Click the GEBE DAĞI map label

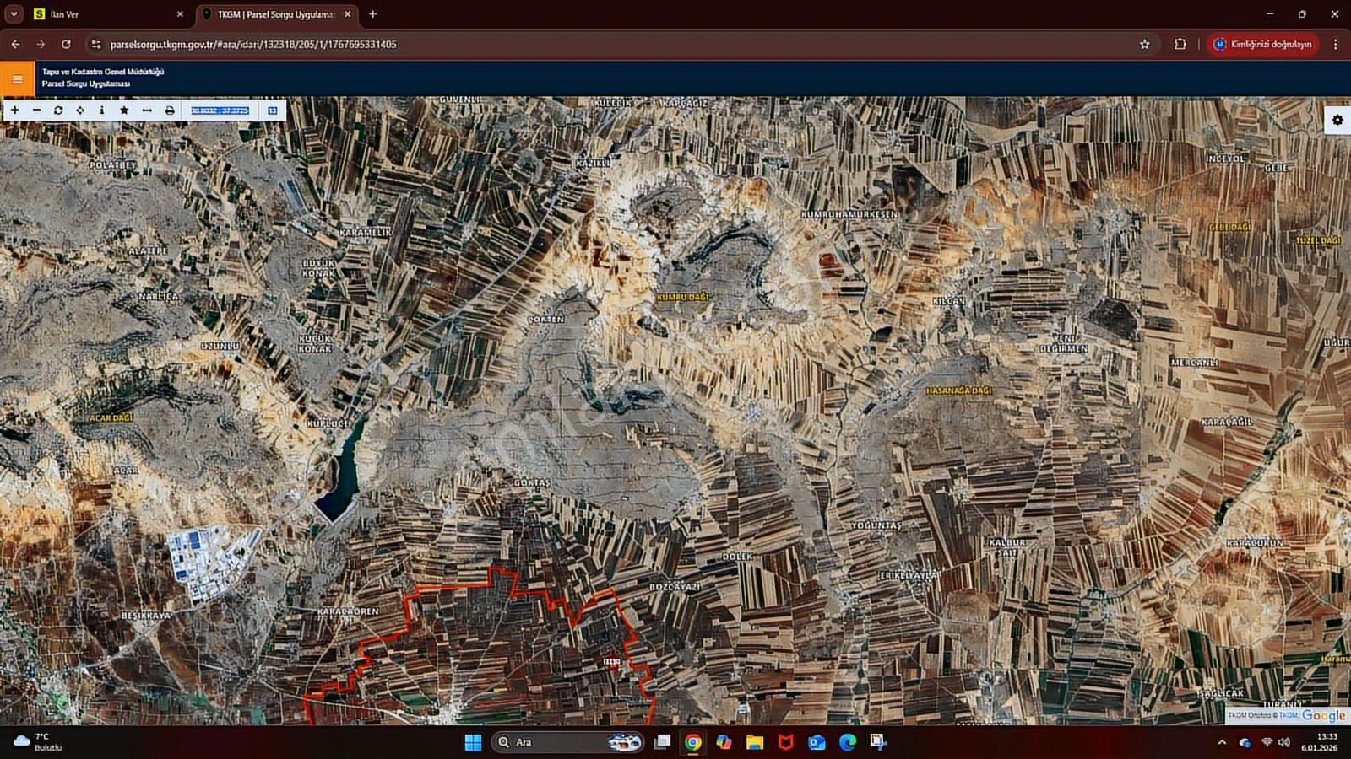(x=1229, y=227)
